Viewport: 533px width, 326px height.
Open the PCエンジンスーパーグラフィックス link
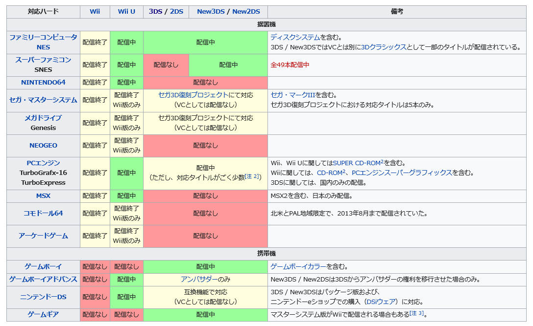[x=402, y=173]
